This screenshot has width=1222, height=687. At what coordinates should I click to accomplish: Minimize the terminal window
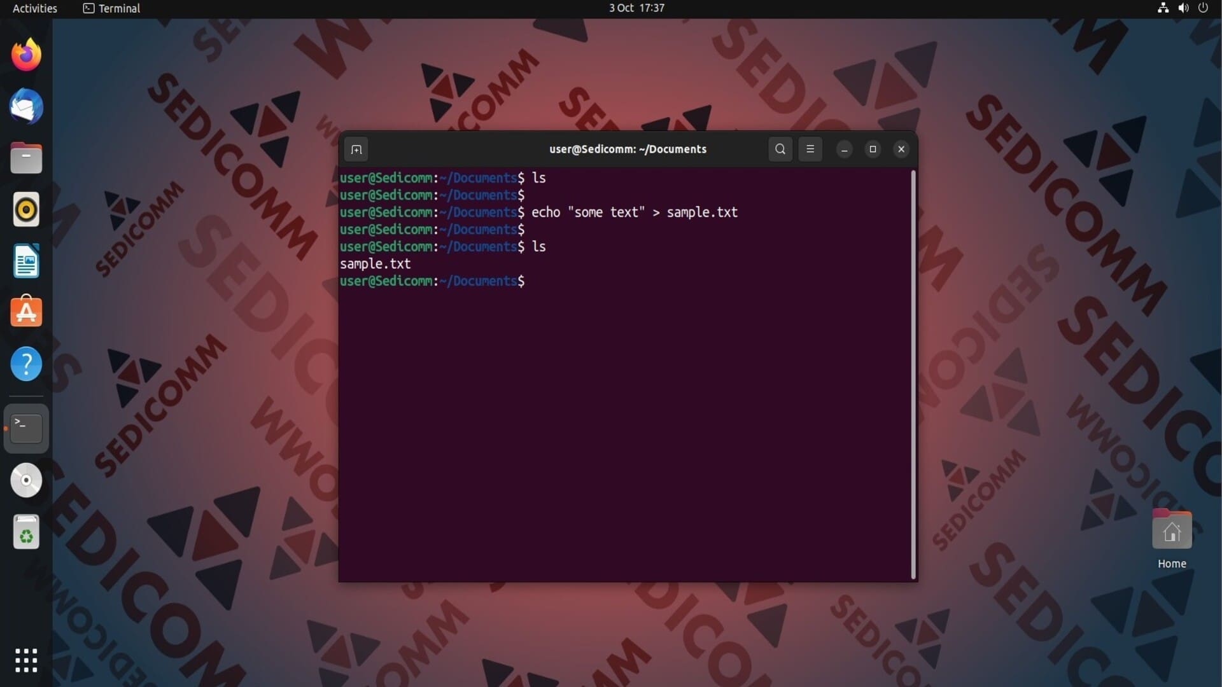tap(845, 149)
